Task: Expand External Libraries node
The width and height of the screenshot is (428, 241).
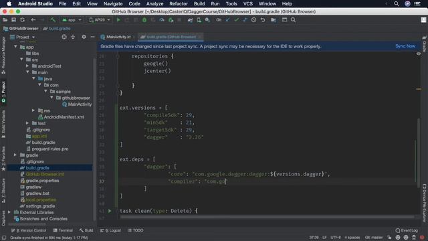Action: [9, 212]
